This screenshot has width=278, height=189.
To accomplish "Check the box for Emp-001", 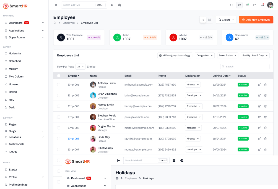I will (x=59, y=85).
